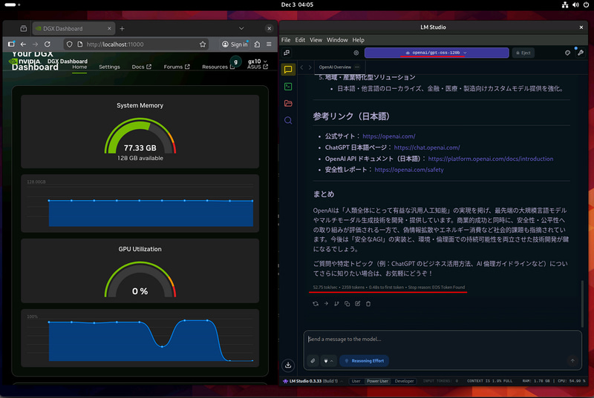
Task: Attach a file with the paperclip icon
Action: (313, 361)
